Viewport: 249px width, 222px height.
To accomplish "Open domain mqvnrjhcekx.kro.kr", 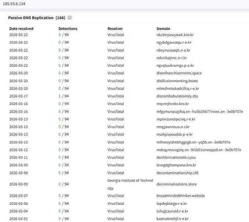I will tap(173, 104).
